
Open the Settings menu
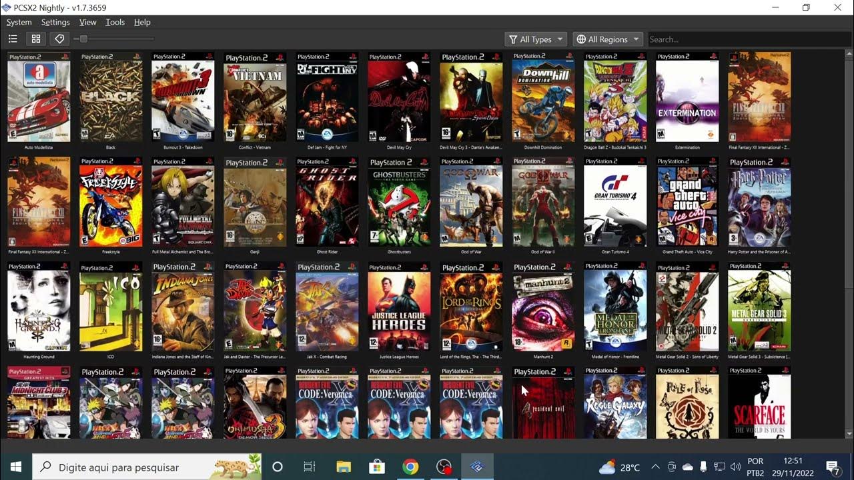(55, 22)
